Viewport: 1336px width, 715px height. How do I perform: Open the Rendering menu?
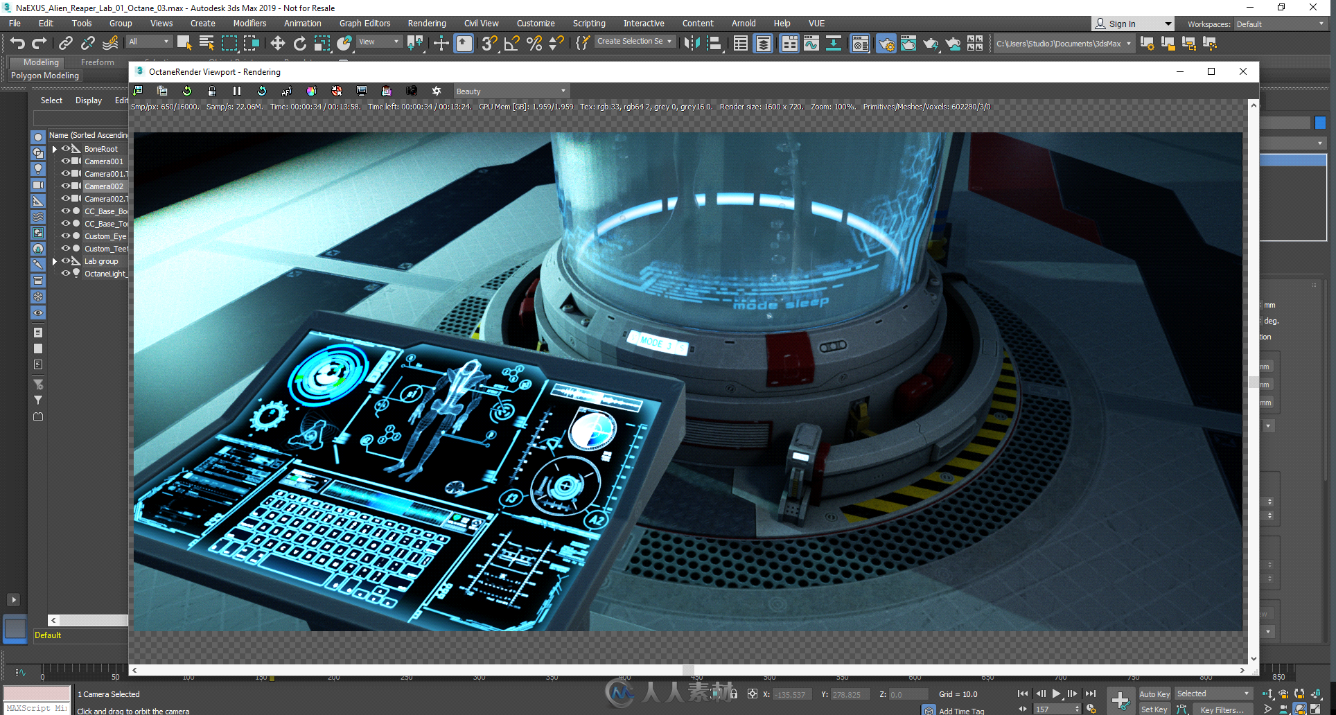[427, 24]
